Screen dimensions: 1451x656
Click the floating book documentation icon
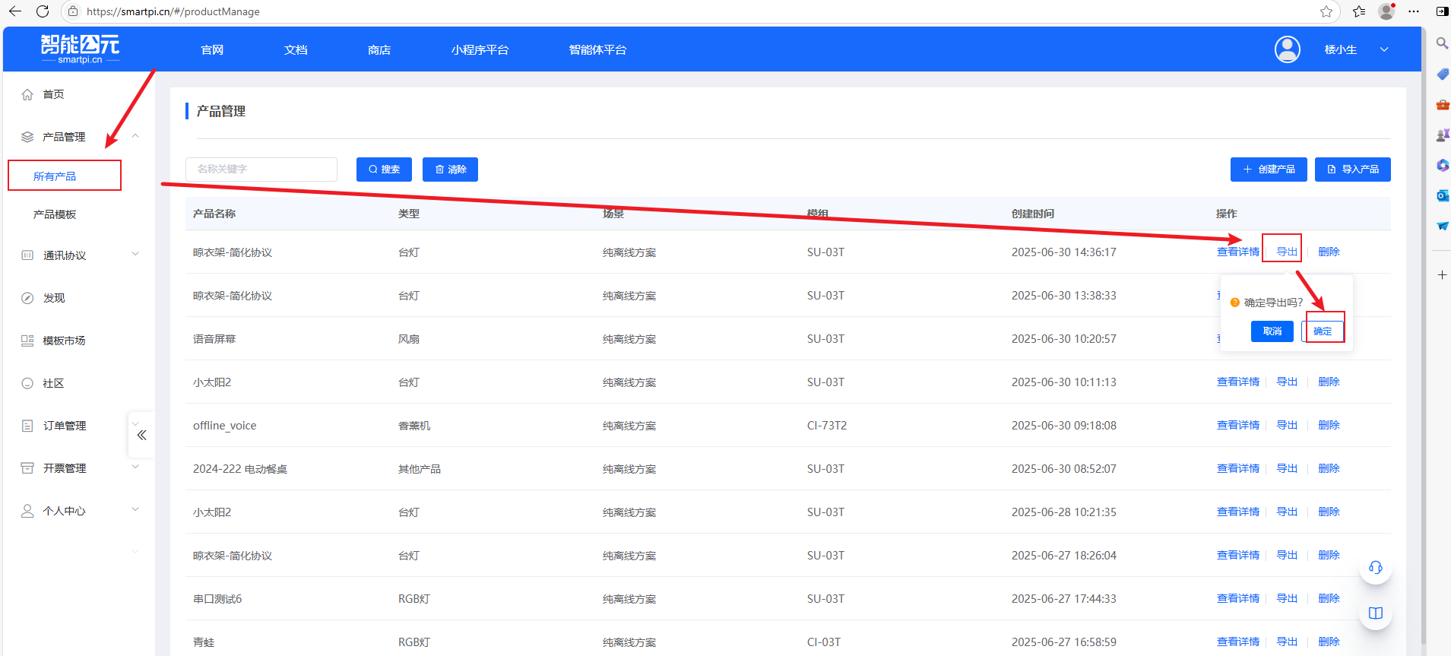pos(1375,613)
